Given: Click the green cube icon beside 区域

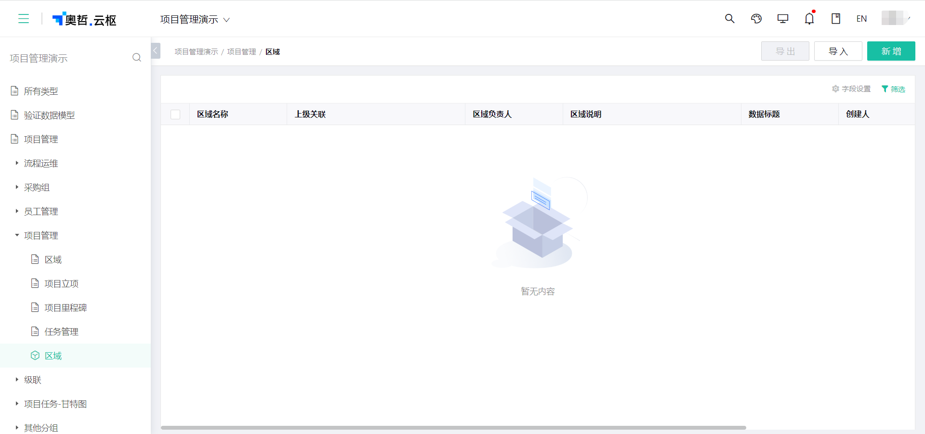Looking at the screenshot, I should 35,356.
